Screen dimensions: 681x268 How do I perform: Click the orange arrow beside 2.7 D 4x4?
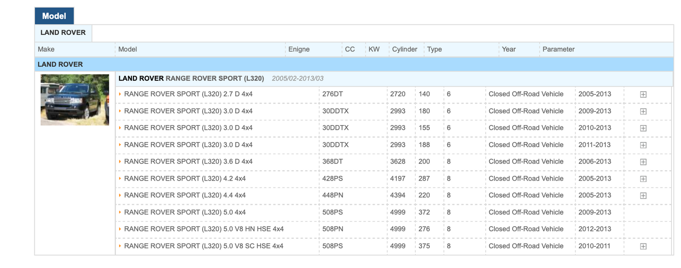[x=120, y=94]
